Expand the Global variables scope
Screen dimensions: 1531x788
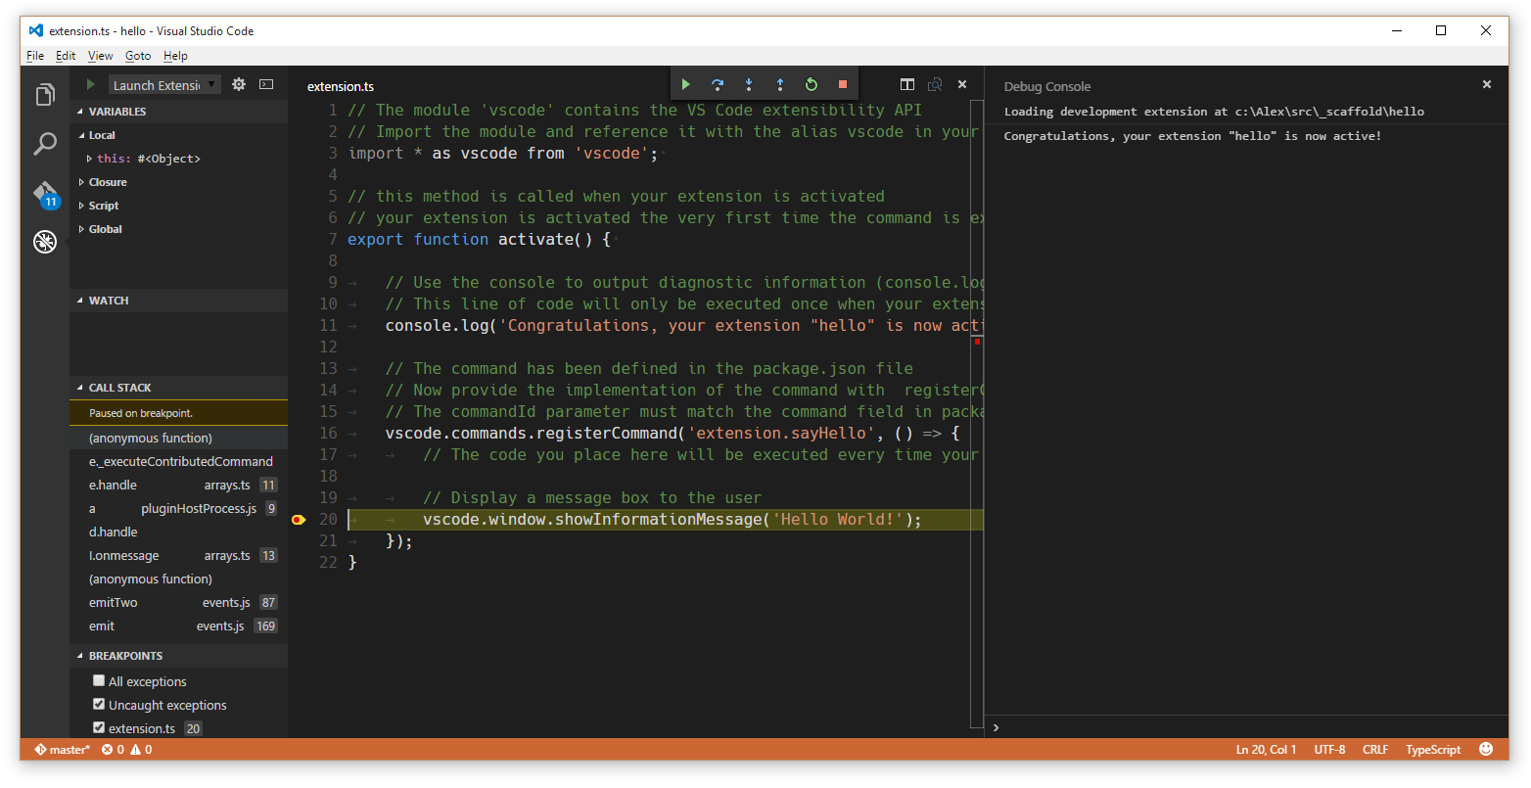point(105,229)
